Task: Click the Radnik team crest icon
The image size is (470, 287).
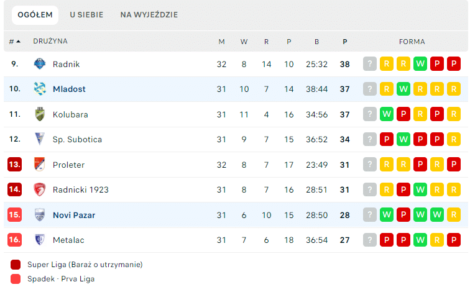Action: [x=40, y=64]
